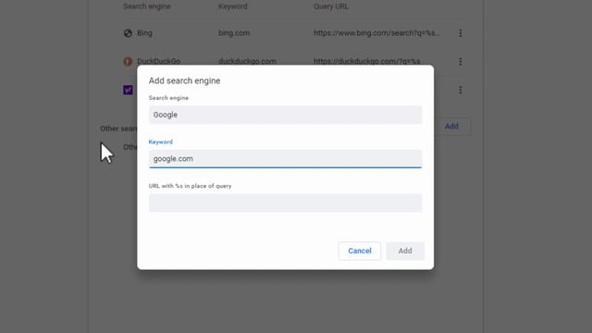This screenshot has width=592, height=333.
Task: Click the DuckDuckGo search engine name
Action: point(158,61)
